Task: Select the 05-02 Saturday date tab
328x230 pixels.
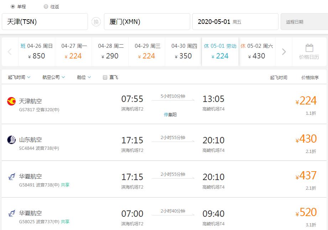Action: 256,51
